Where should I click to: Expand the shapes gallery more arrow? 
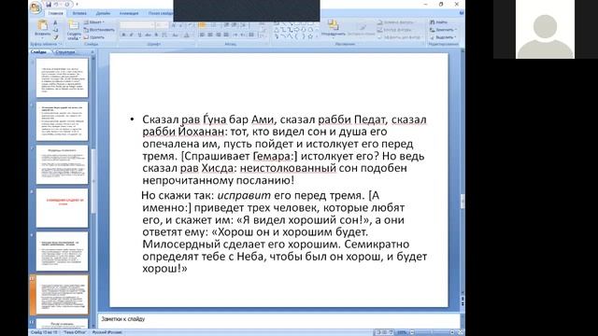[317, 36]
